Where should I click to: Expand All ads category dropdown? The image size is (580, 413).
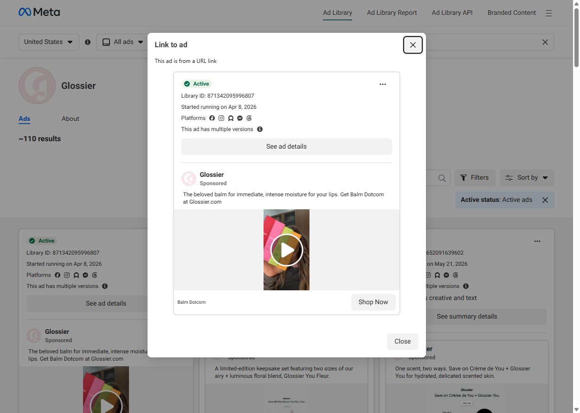click(x=122, y=42)
